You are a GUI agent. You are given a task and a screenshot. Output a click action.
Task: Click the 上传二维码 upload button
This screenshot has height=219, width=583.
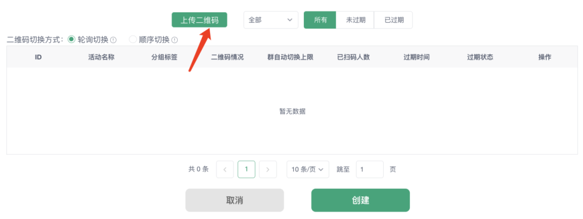click(199, 20)
